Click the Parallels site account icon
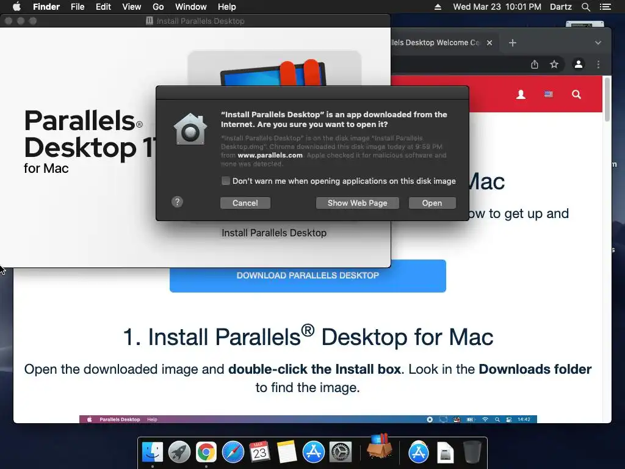Screen dimensions: 625x469 click(x=521, y=95)
